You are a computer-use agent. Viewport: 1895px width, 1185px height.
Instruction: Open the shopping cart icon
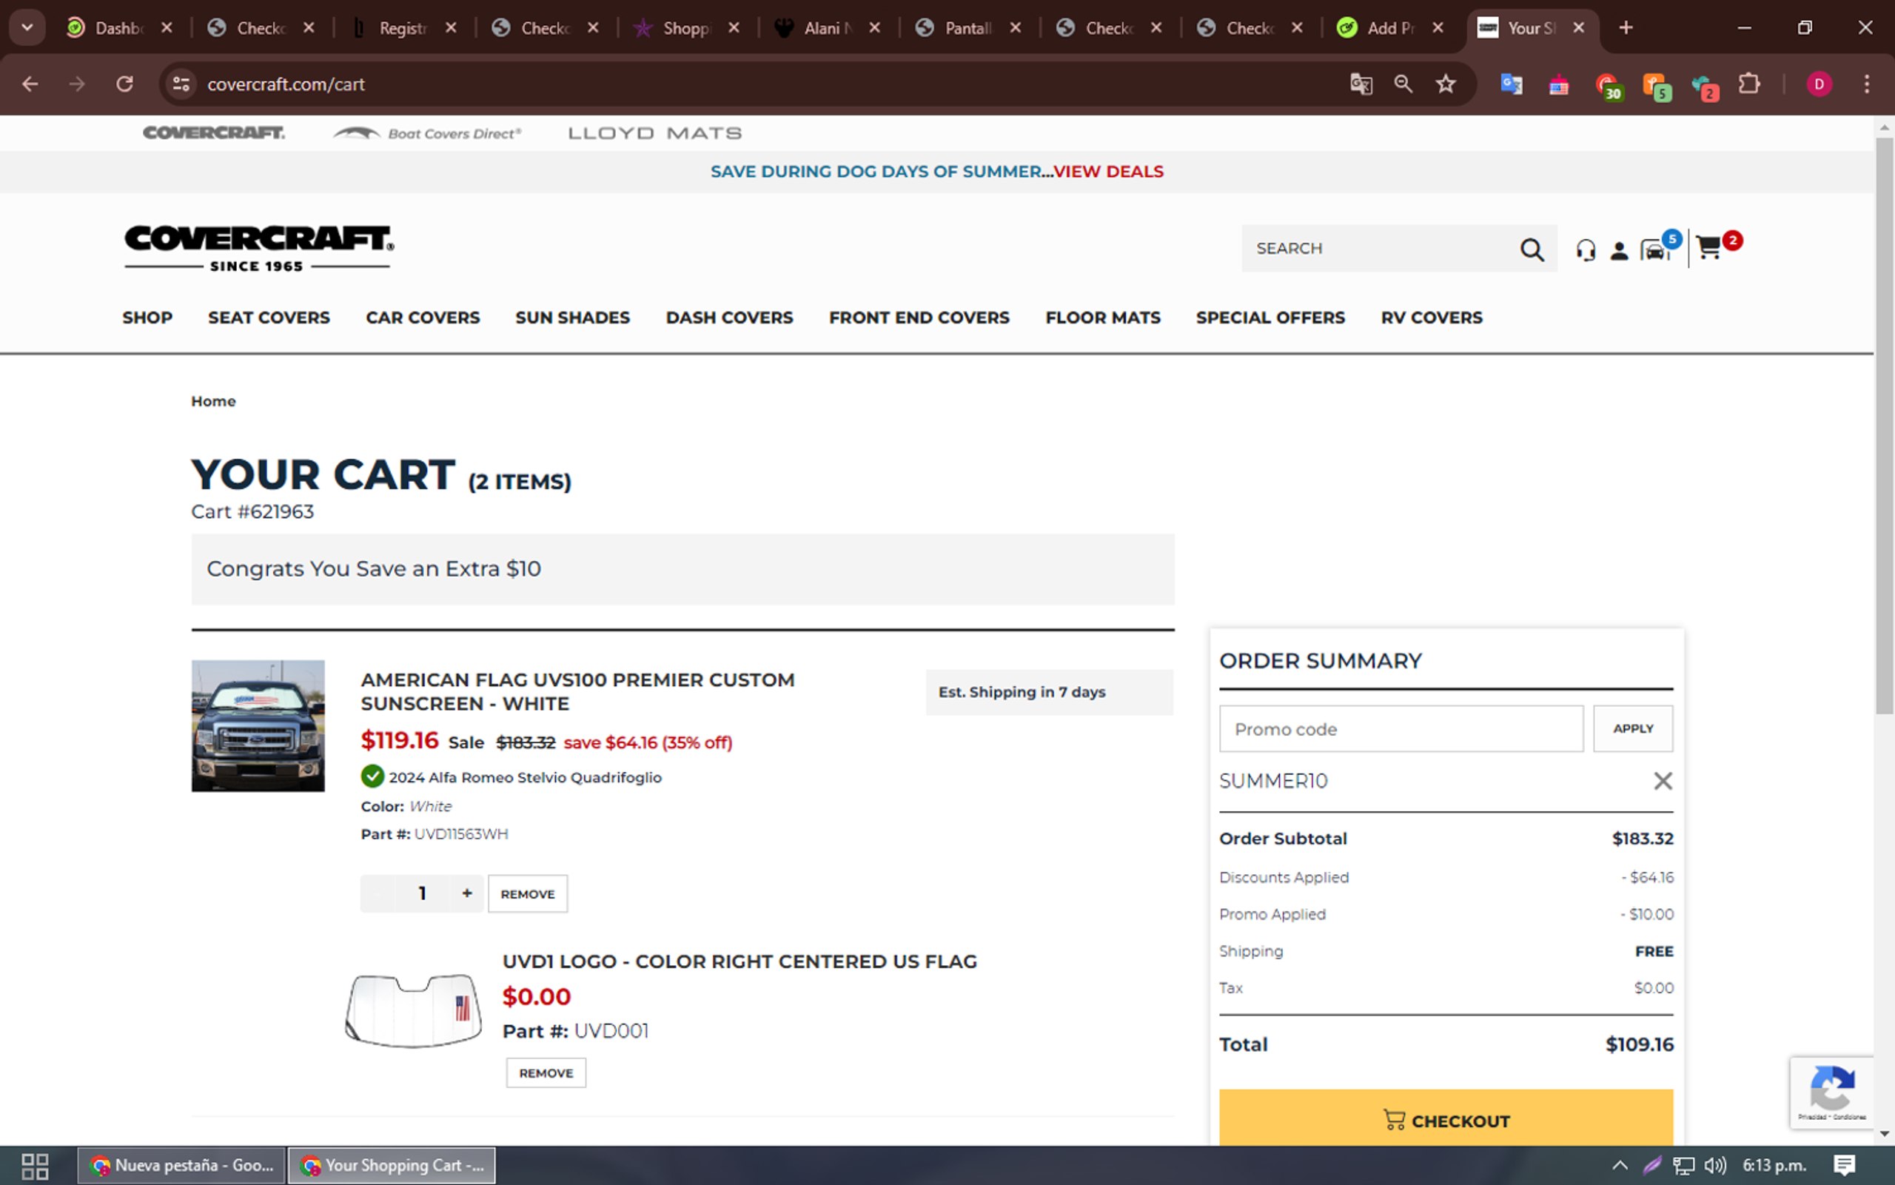pos(1708,248)
